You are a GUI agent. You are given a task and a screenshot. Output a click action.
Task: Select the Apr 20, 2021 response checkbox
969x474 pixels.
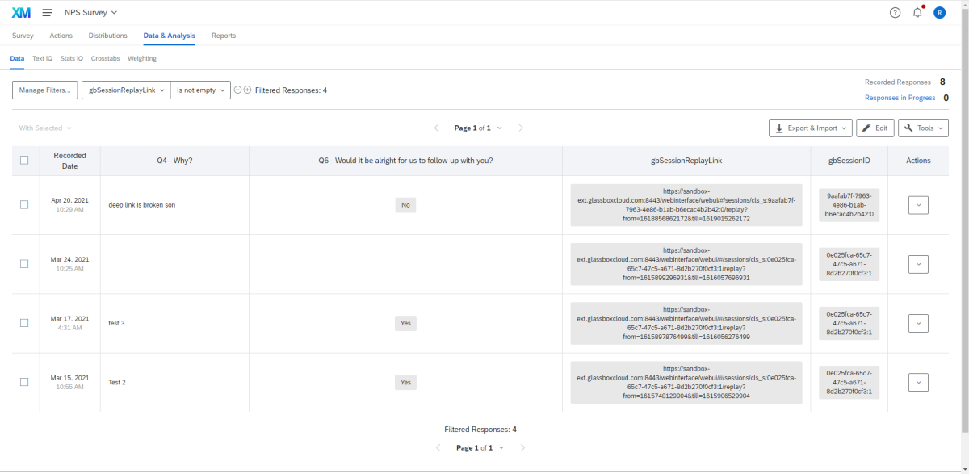(x=24, y=205)
